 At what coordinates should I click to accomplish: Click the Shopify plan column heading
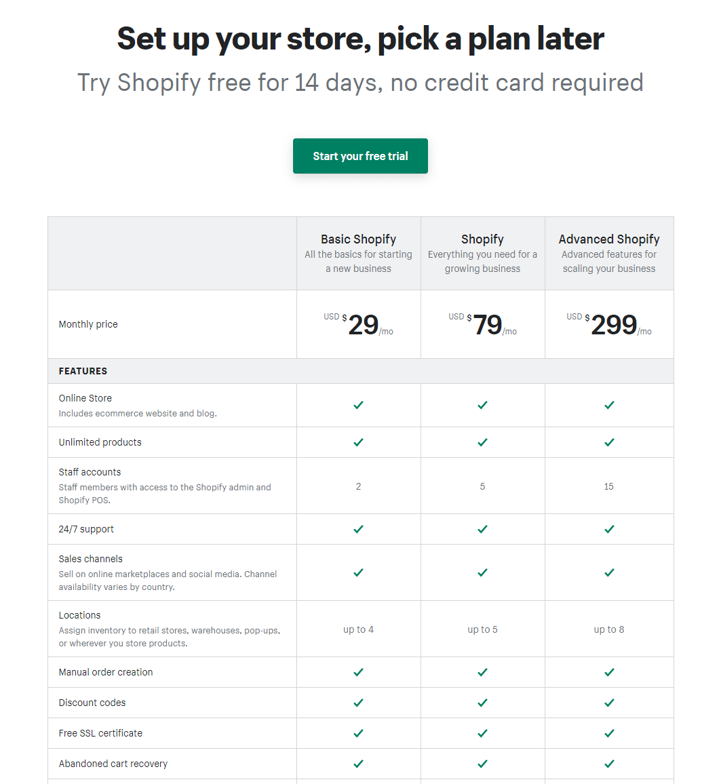click(482, 239)
